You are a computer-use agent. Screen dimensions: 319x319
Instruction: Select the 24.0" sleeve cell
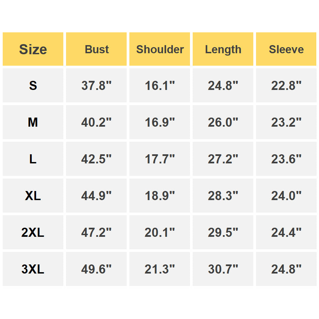point(286,195)
